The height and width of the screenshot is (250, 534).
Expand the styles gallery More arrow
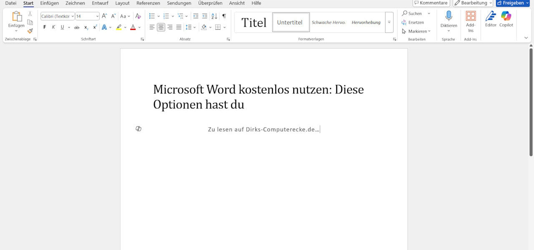[x=389, y=22]
